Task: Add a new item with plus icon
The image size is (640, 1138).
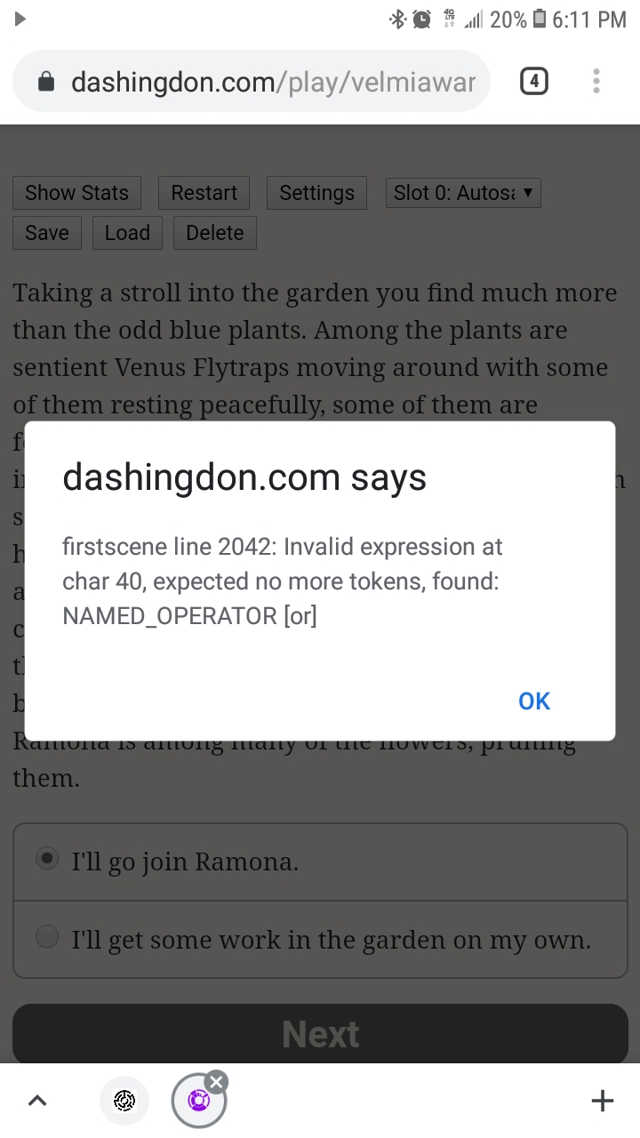Action: click(x=602, y=1101)
